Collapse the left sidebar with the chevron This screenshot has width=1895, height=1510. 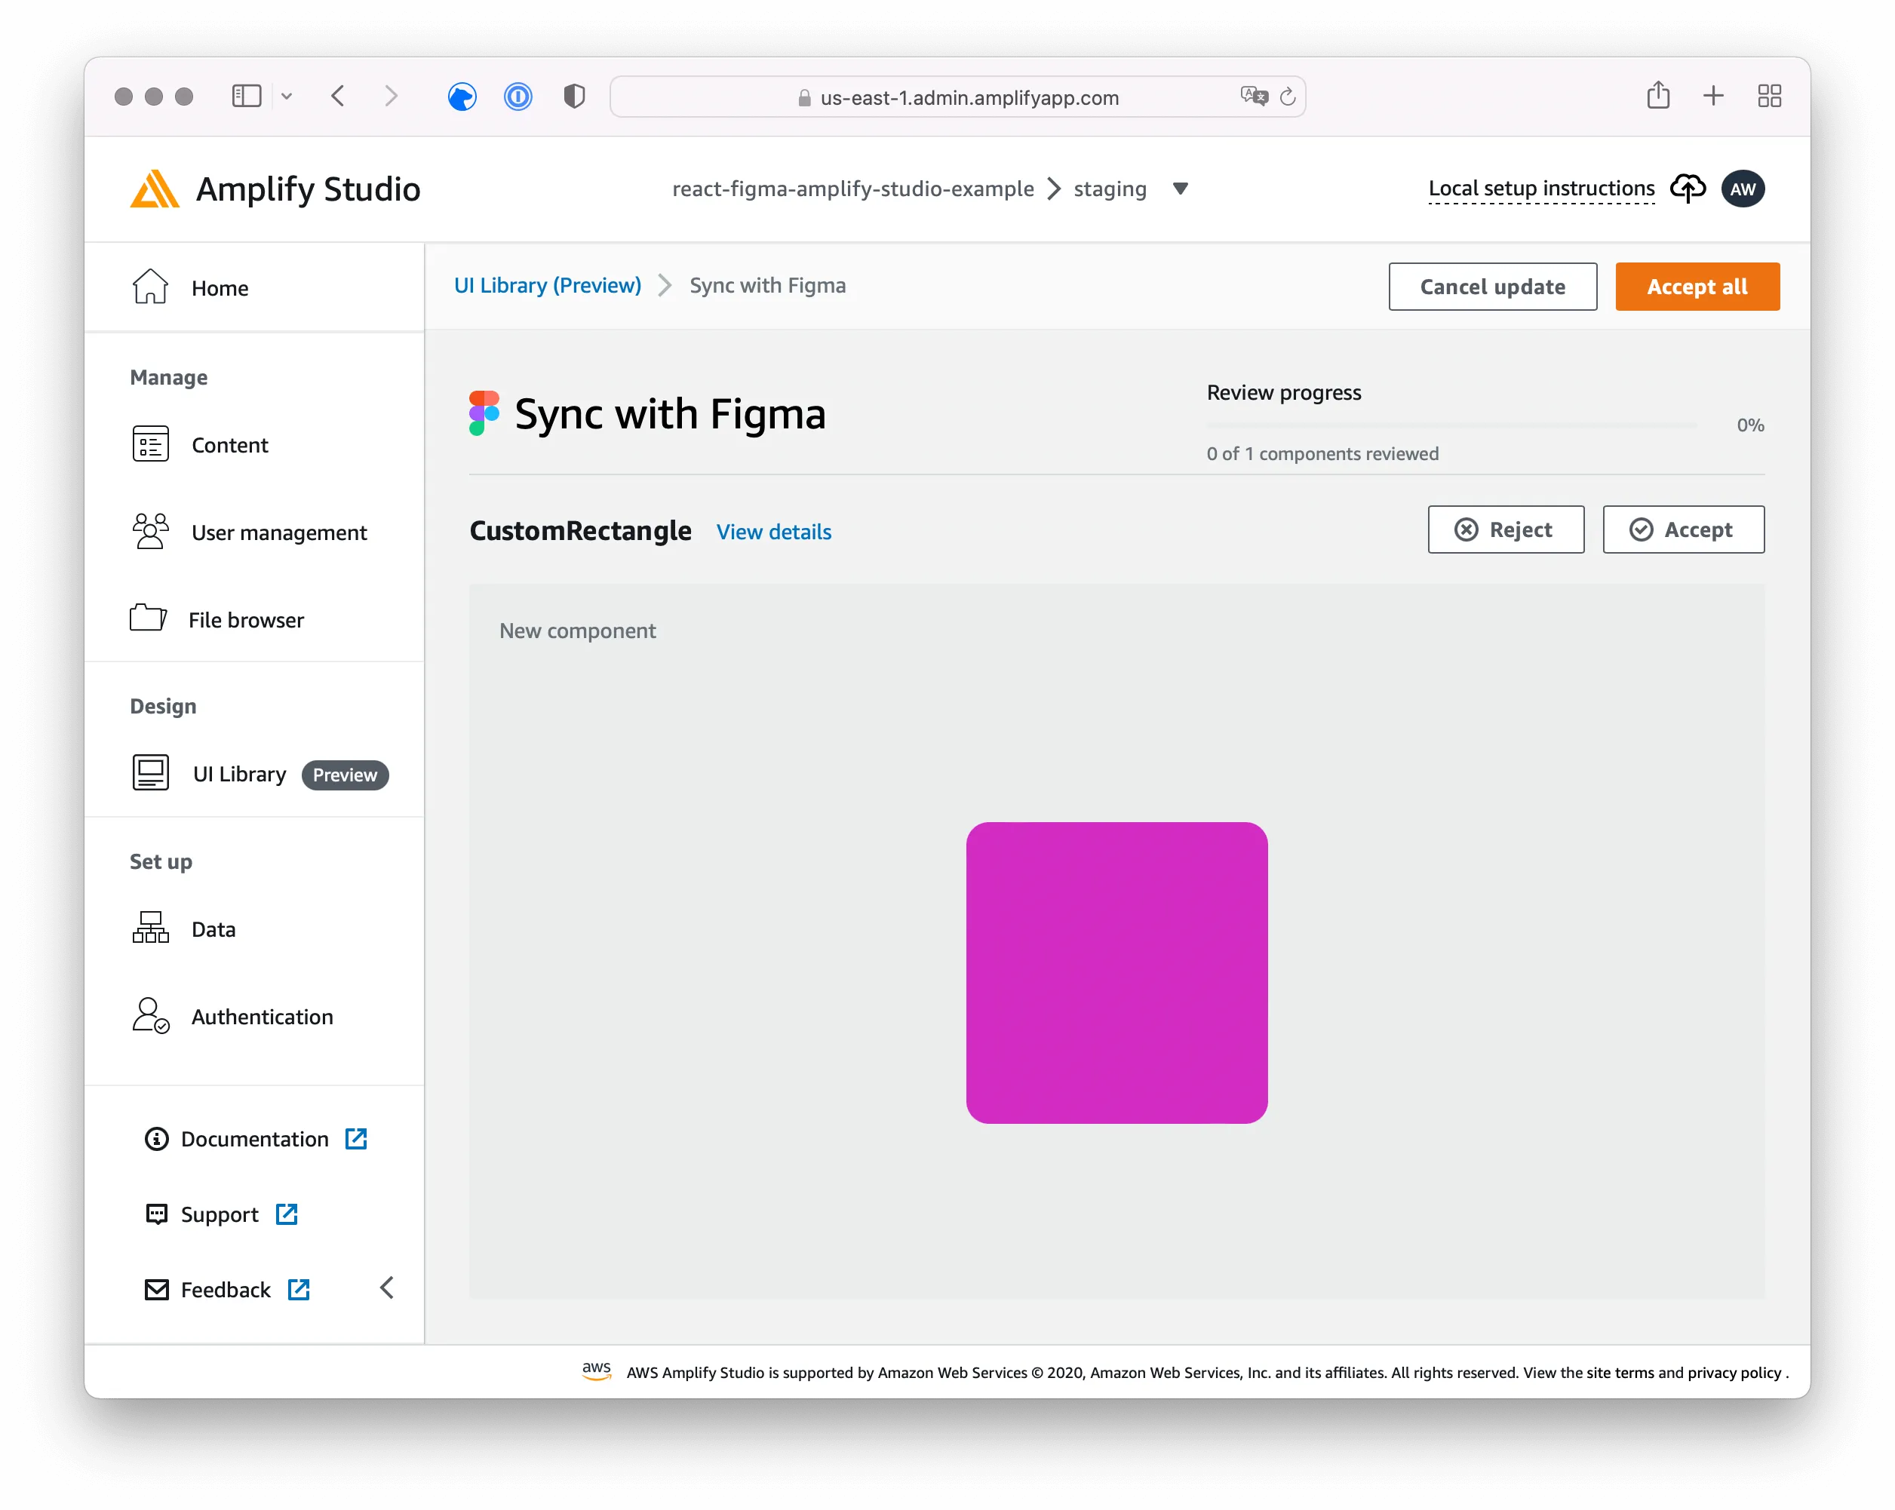click(387, 1287)
